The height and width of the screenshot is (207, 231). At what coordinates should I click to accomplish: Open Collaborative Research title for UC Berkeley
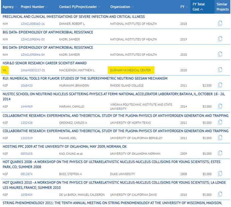coord(115,131)
